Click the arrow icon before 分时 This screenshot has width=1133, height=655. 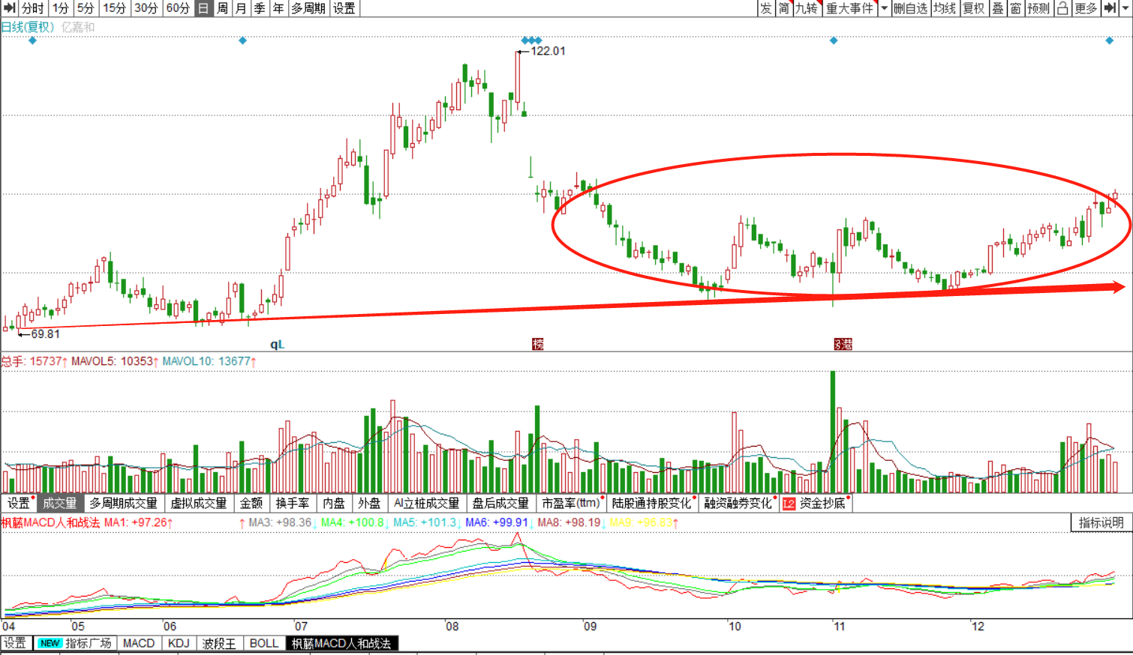tap(10, 8)
